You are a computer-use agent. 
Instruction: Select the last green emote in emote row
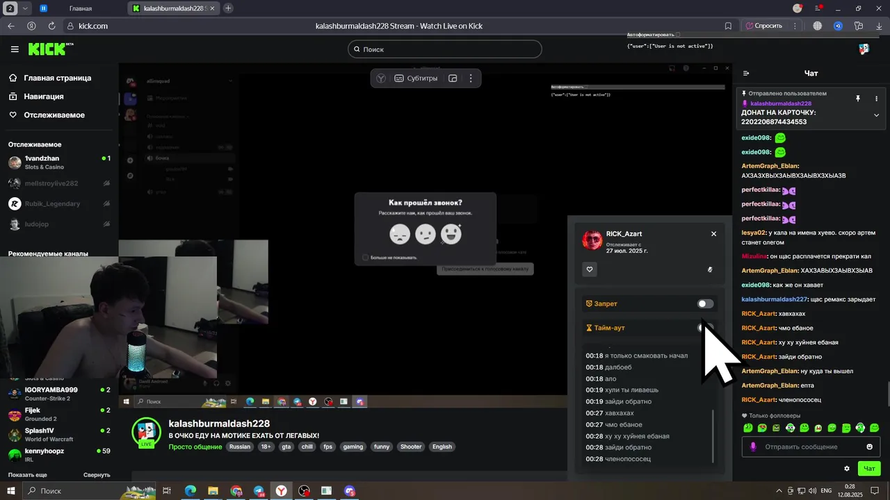coord(875,428)
